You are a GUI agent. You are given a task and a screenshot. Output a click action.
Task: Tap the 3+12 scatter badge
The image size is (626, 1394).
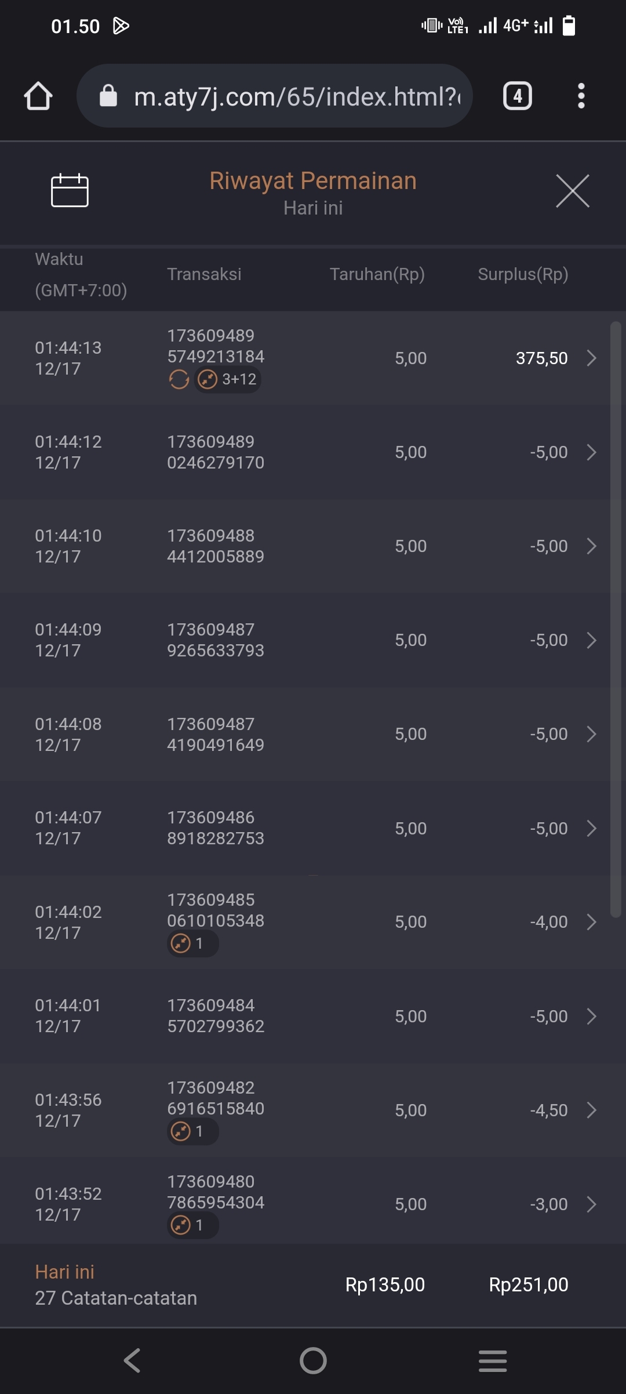click(227, 379)
